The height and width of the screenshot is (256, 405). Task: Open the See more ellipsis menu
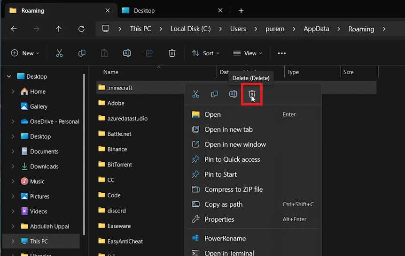point(281,53)
